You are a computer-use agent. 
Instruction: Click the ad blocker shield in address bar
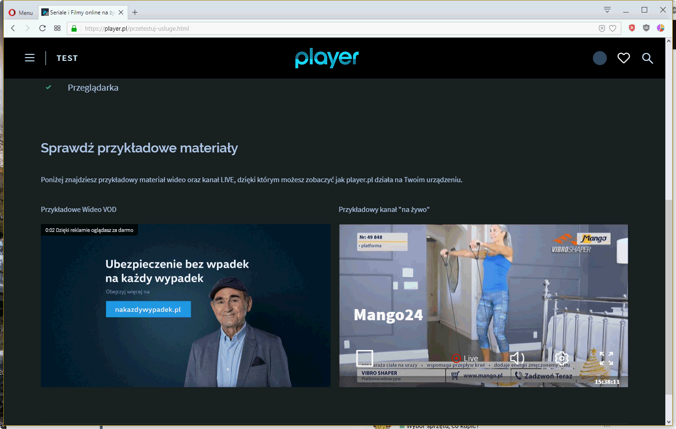[602, 28]
